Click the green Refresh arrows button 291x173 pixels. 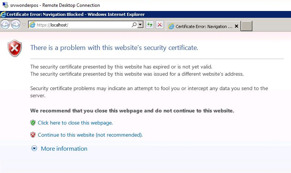click(x=150, y=25)
